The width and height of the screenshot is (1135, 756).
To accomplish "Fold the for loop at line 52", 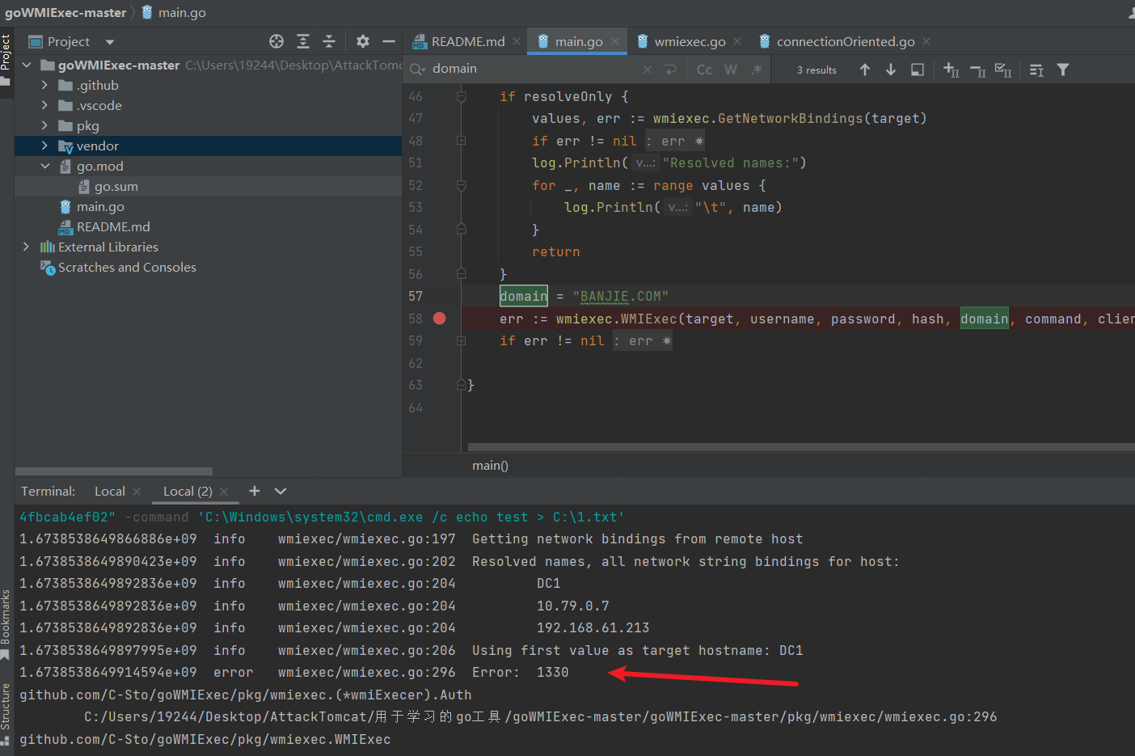I will (461, 185).
